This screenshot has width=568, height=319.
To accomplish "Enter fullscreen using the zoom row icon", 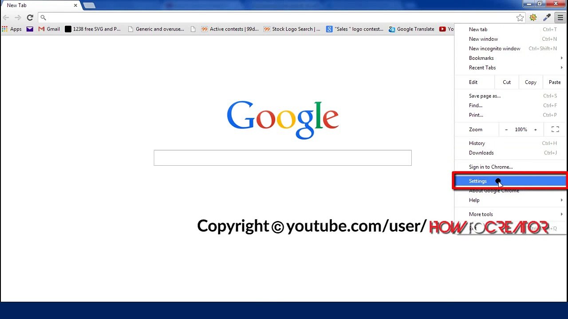I will tap(555, 129).
